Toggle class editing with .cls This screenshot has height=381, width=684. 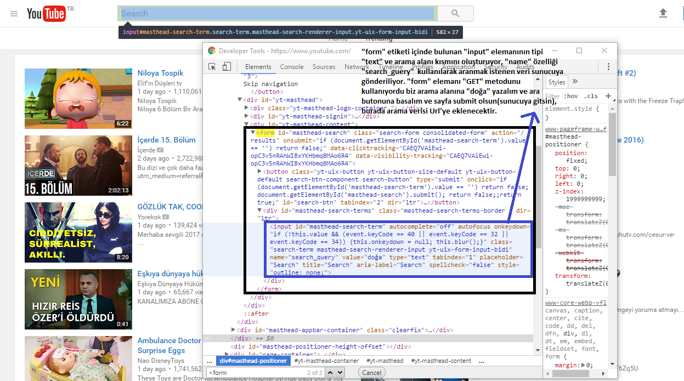coord(591,96)
